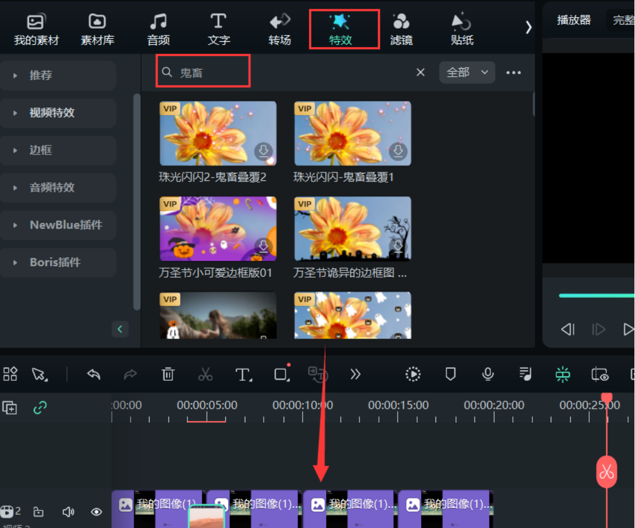The image size is (635, 528).
Task: Select the text tool in timeline toolbar
Action: click(x=243, y=375)
